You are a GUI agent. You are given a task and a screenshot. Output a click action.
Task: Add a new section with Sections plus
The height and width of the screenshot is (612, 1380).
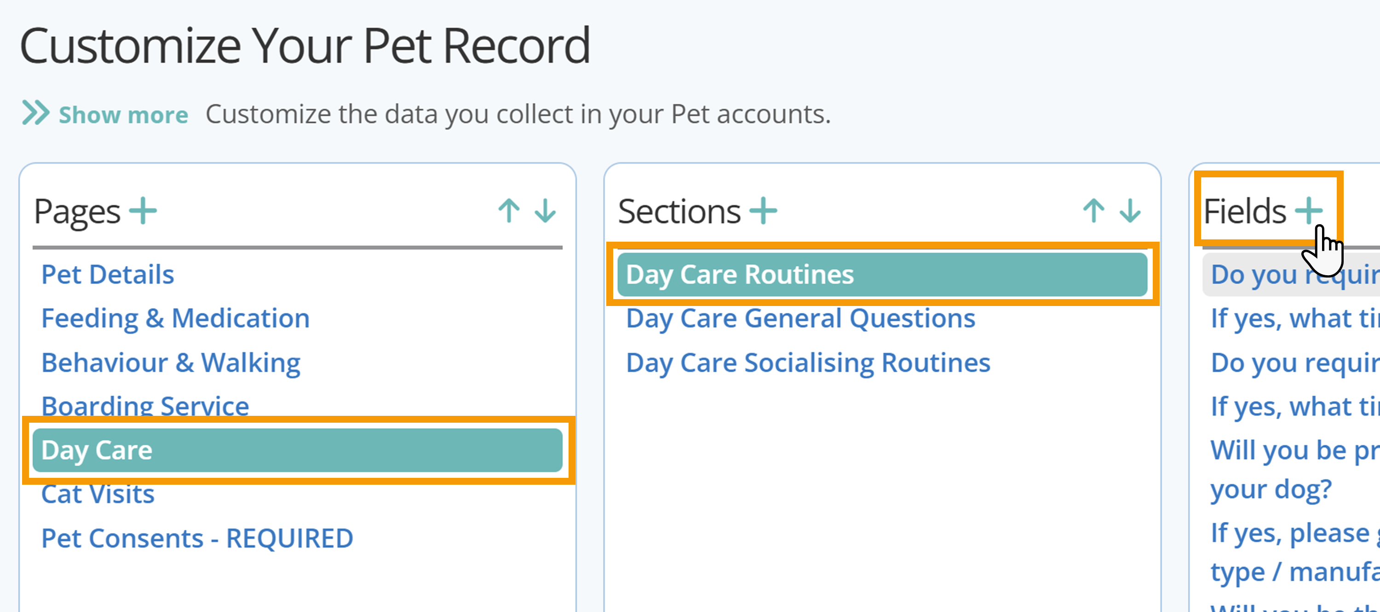[x=763, y=211]
